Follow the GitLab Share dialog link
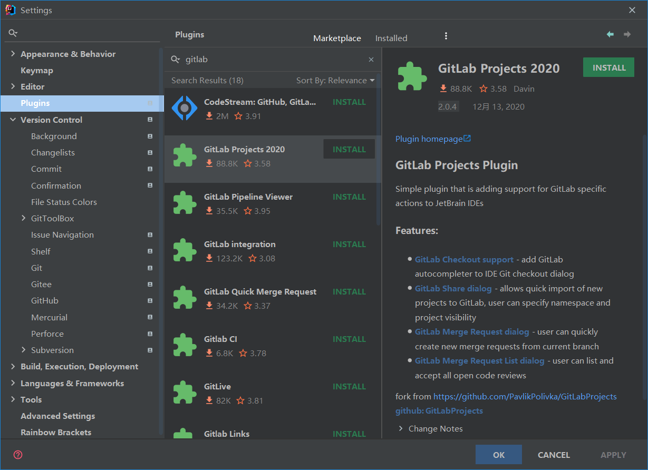The image size is (648, 470). pos(453,288)
